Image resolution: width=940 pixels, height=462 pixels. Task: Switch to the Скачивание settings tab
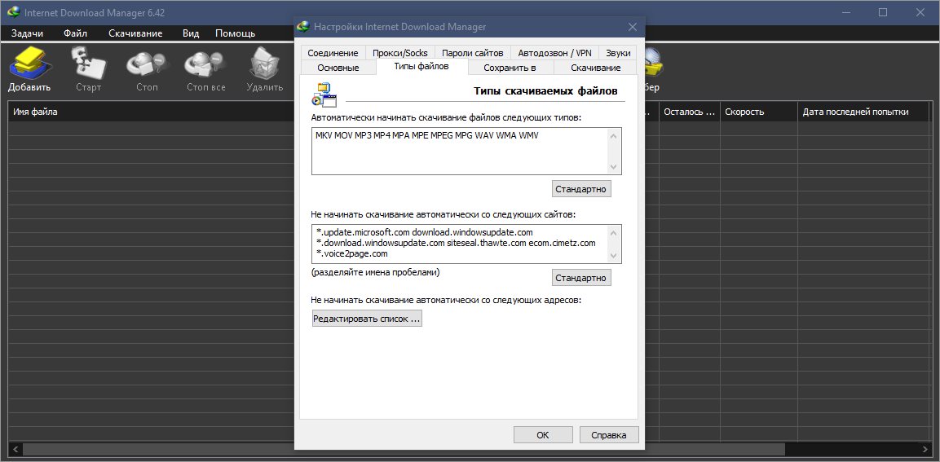click(x=595, y=68)
